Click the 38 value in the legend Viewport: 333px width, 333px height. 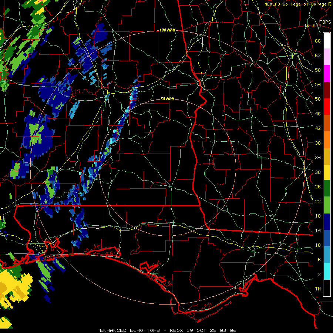318,143
